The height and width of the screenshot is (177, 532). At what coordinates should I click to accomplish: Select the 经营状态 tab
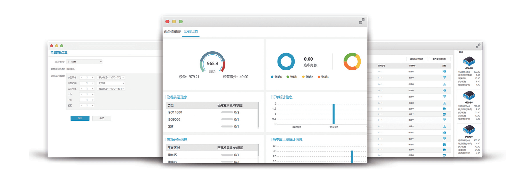click(x=191, y=32)
